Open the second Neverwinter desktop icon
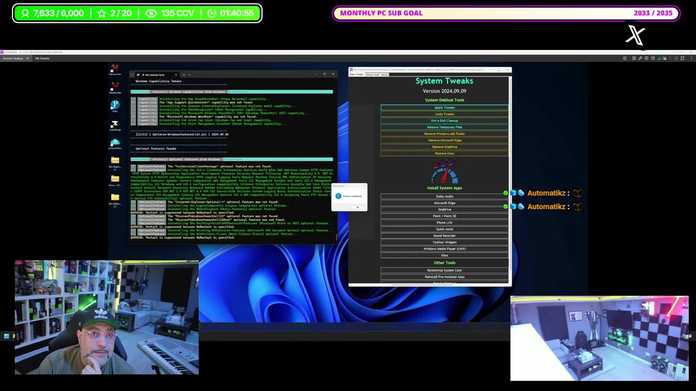The width and height of the screenshot is (696, 391). point(114,87)
